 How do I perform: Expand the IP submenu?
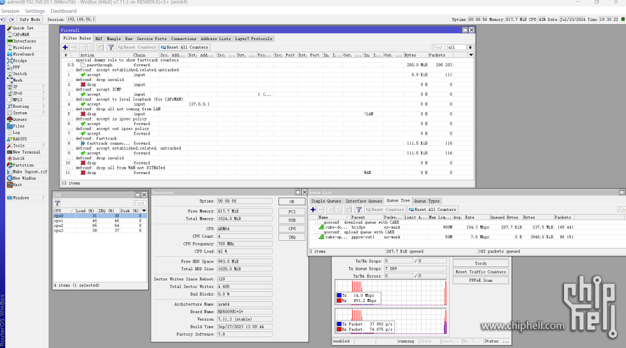(x=44, y=87)
